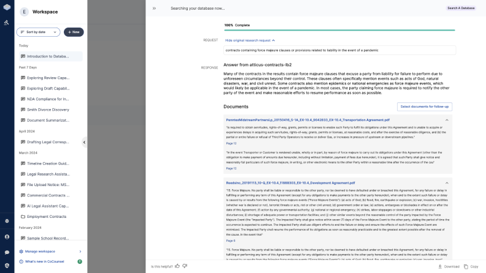This screenshot has width=486, height=273.
Task: Hide original research request
Action: tap(250, 40)
